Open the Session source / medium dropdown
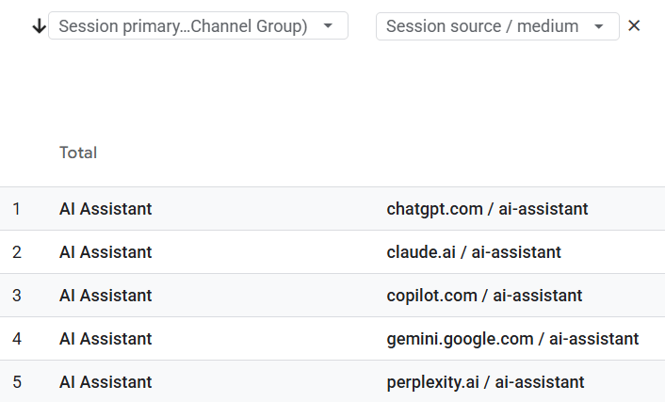This screenshot has height=402, width=665. [x=497, y=26]
